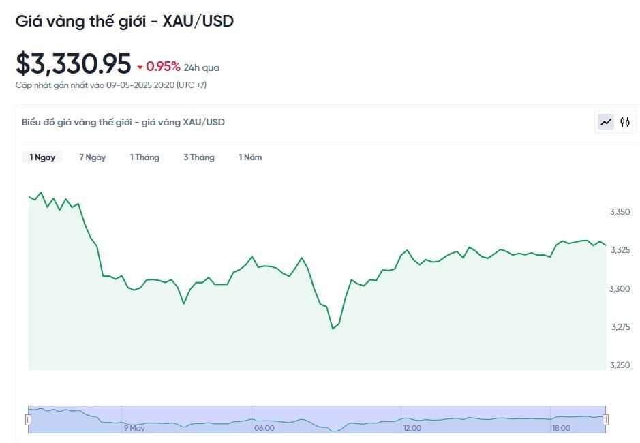Click the chart title Biểu đồ giá vàng
The height and width of the screenshot is (443, 640).
pyautogui.click(x=123, y=122)
